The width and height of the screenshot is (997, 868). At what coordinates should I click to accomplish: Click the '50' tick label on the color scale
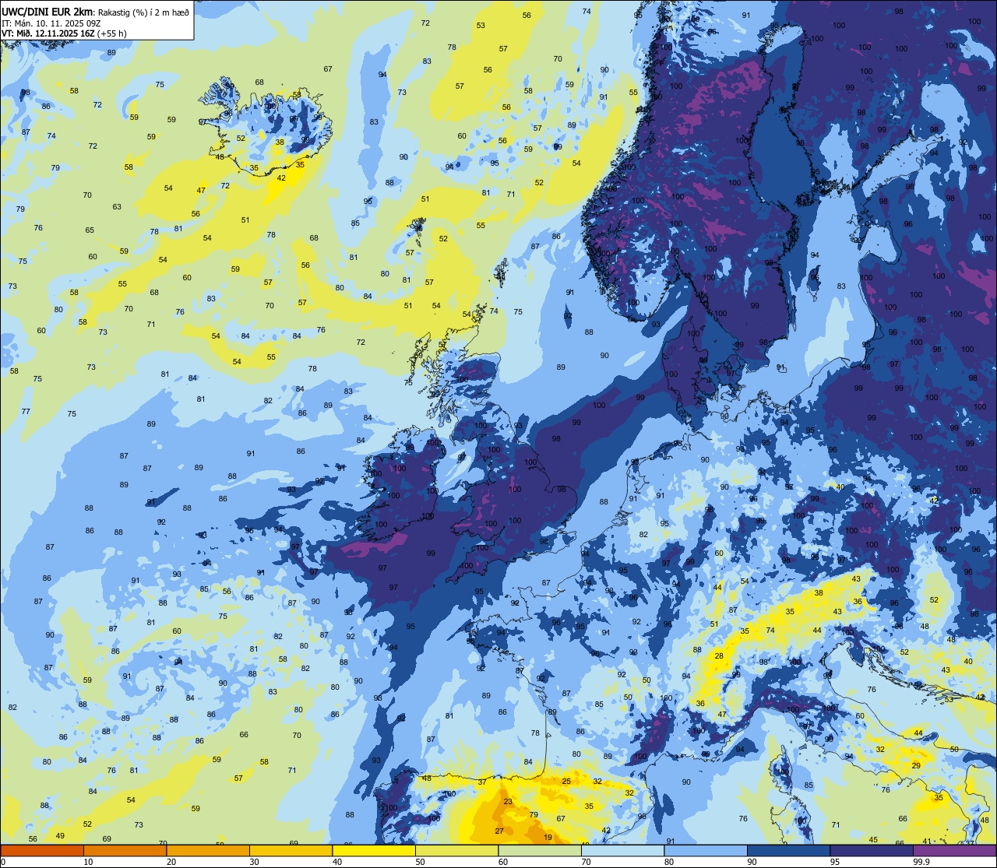[x=420, y=862]
